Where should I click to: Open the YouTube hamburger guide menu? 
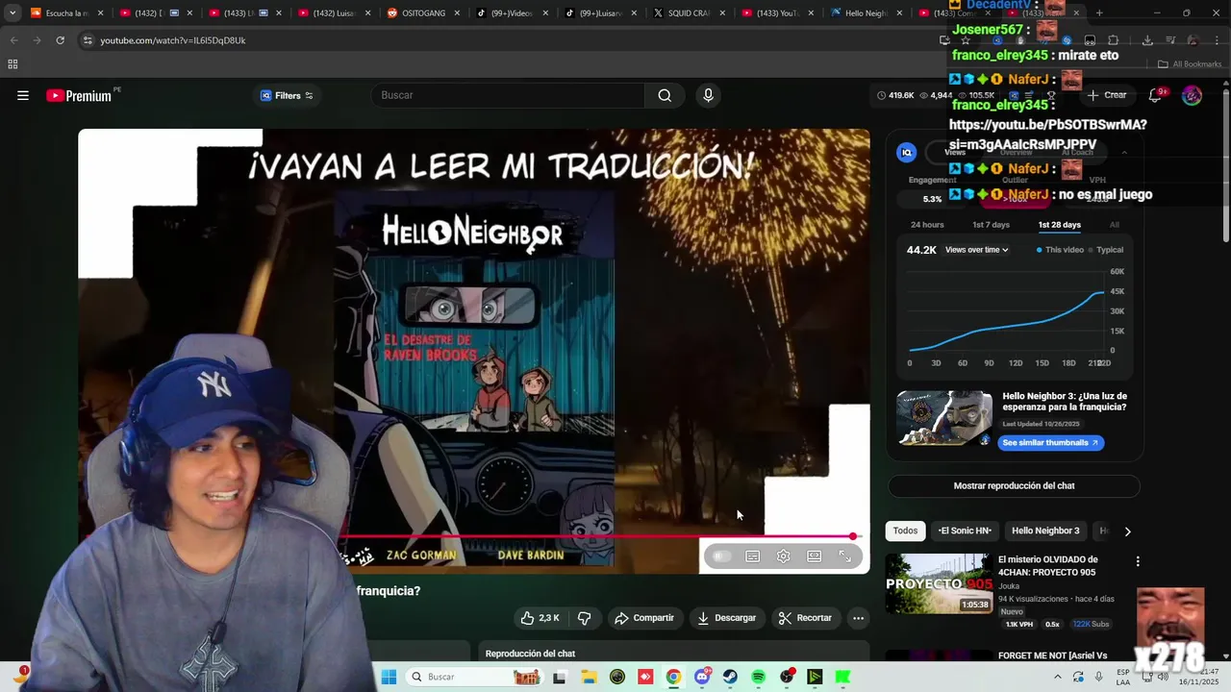coord(23,95)
